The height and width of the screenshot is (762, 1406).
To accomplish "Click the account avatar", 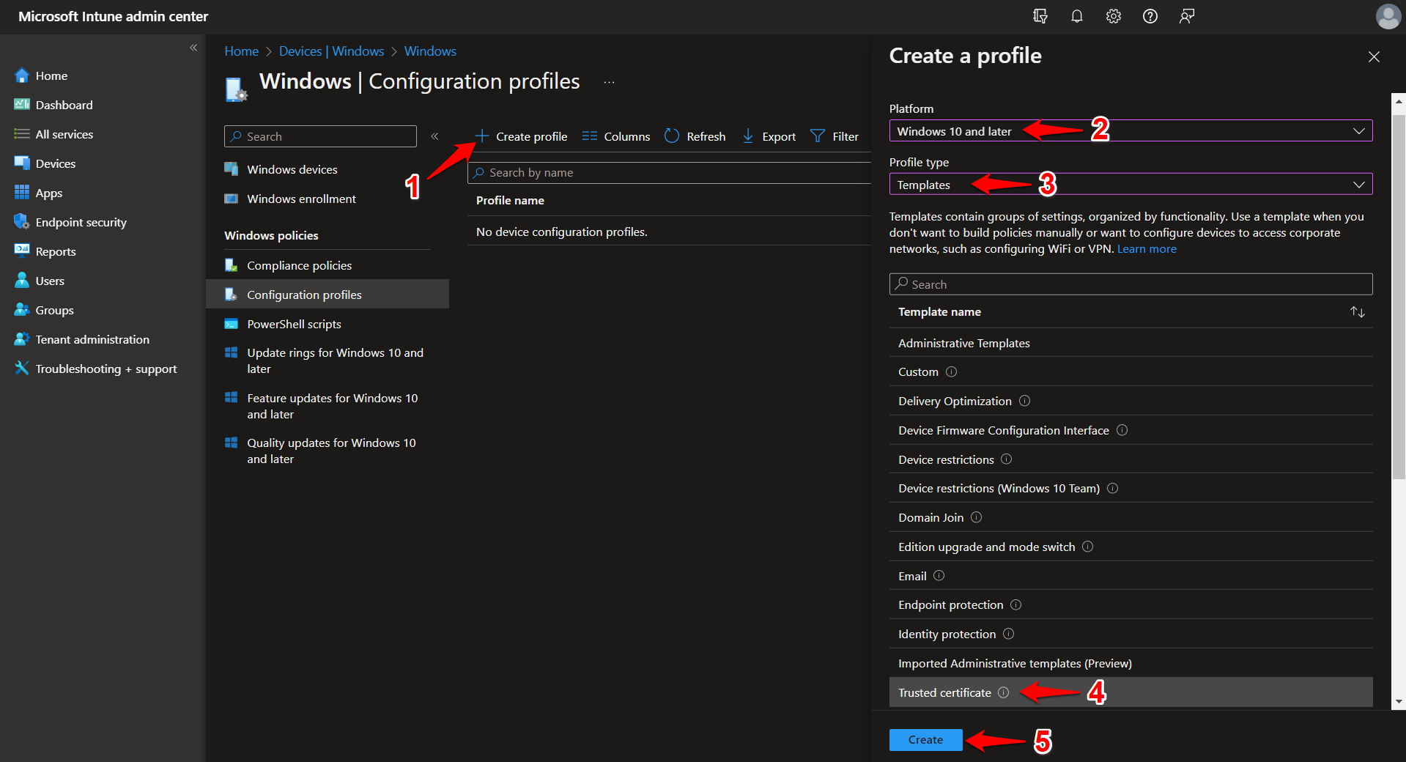I will (x=1388, y=15).
